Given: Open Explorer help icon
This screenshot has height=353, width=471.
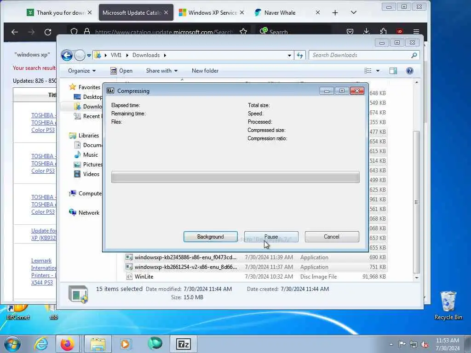Looking at the screenshot, I should click(409, 71).
